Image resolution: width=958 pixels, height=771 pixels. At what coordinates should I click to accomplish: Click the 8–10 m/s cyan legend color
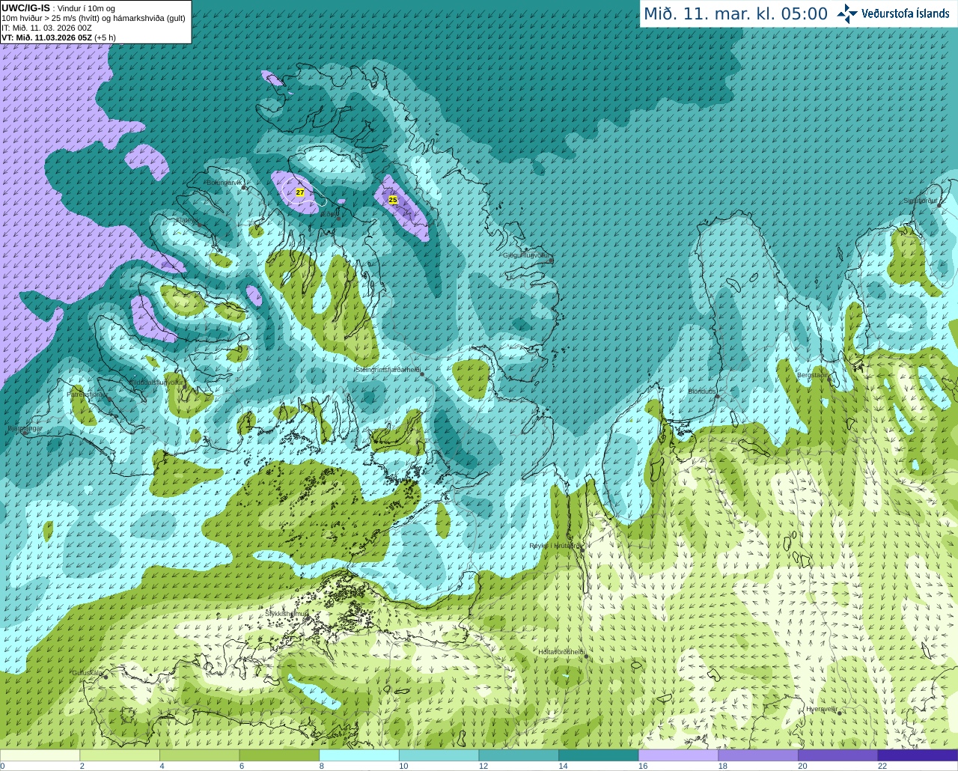pos(359,755)
